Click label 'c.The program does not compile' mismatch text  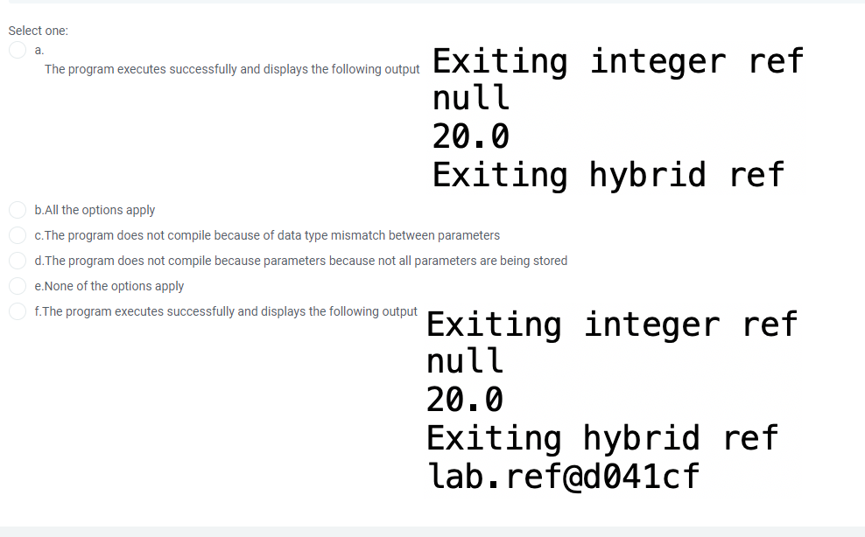(267, 235)
